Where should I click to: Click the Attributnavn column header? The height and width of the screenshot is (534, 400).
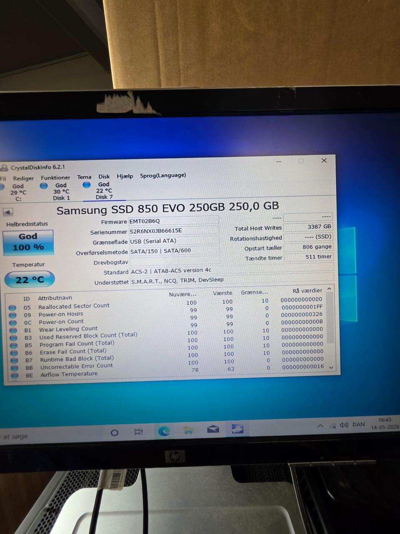(55, 298)
